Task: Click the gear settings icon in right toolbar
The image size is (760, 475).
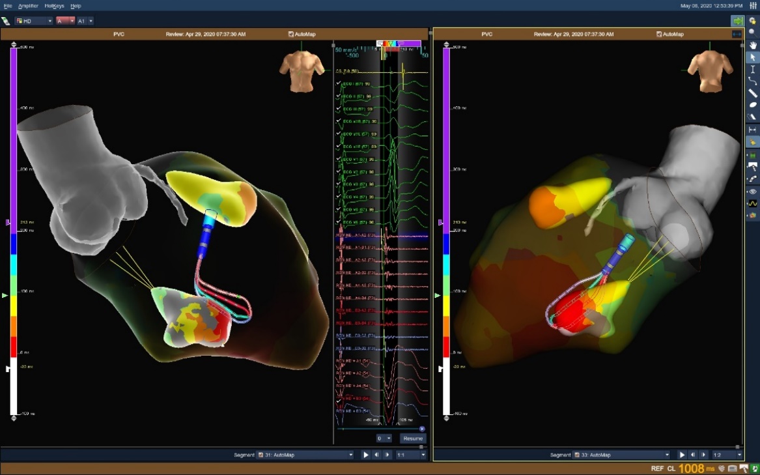Action: click(753, 21)
